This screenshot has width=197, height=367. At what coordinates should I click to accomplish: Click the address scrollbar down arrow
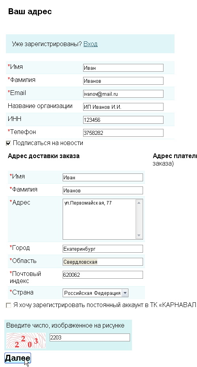tap(139, 235)
